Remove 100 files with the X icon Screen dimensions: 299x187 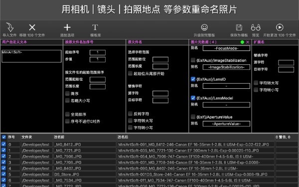point(32,27)
